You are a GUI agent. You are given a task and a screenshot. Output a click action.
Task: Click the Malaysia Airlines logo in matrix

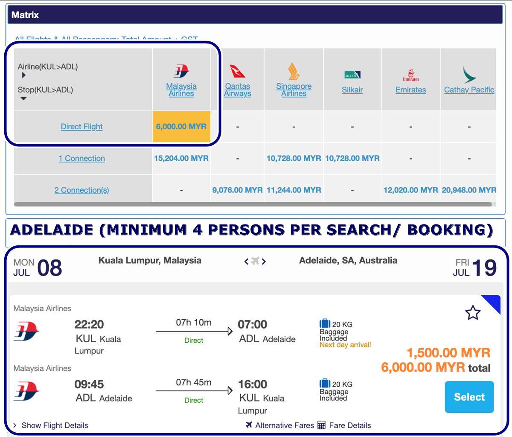point(181,71)
